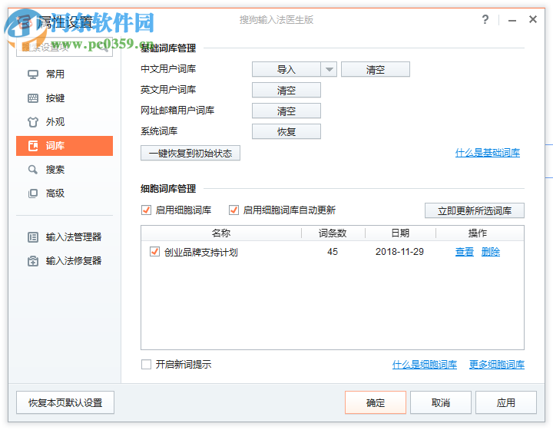Open the 高级 settings page
553x430 pixels.
coord(65,193)
